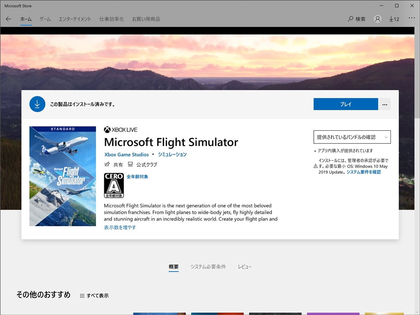Click the CERO A rating badge
The width and height of the screenshot is (420, 315).
[x=114, y=185]
